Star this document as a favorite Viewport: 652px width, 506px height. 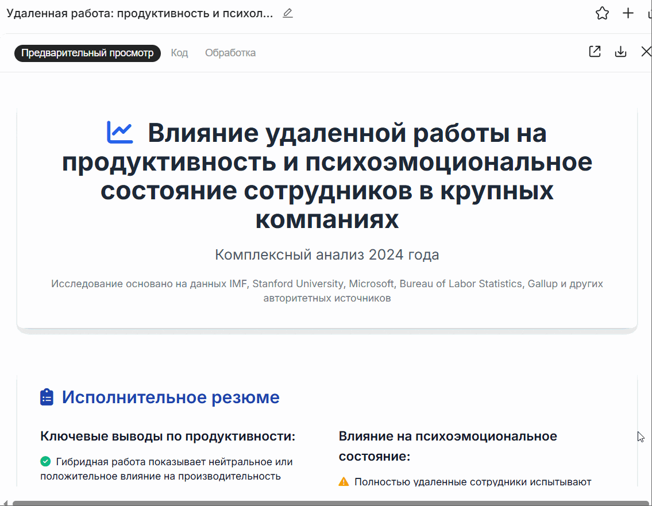pyautogui.click(x=602, y=13)
